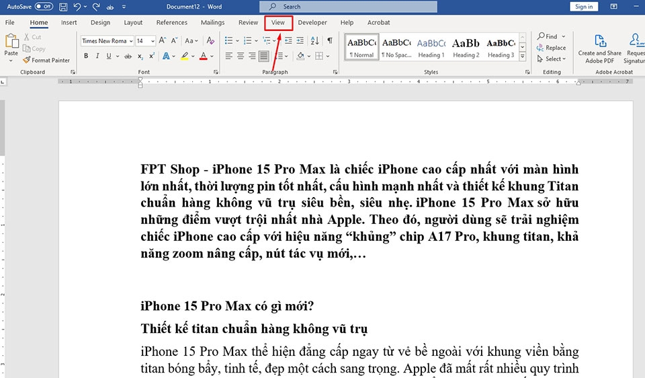Image resolution: width=645 pixels, height=378 pixels.
Task: Apply the Heading 1 style
Action: (431, 47)
